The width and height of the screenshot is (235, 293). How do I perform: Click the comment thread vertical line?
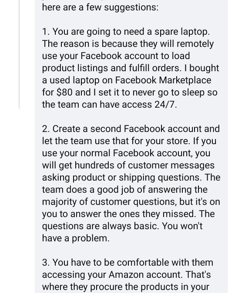(19, 54)
